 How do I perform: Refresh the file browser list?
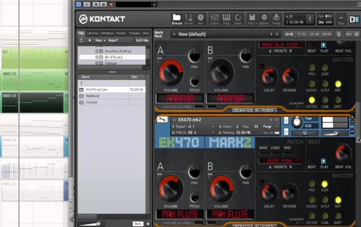click(x=81, y=40)
